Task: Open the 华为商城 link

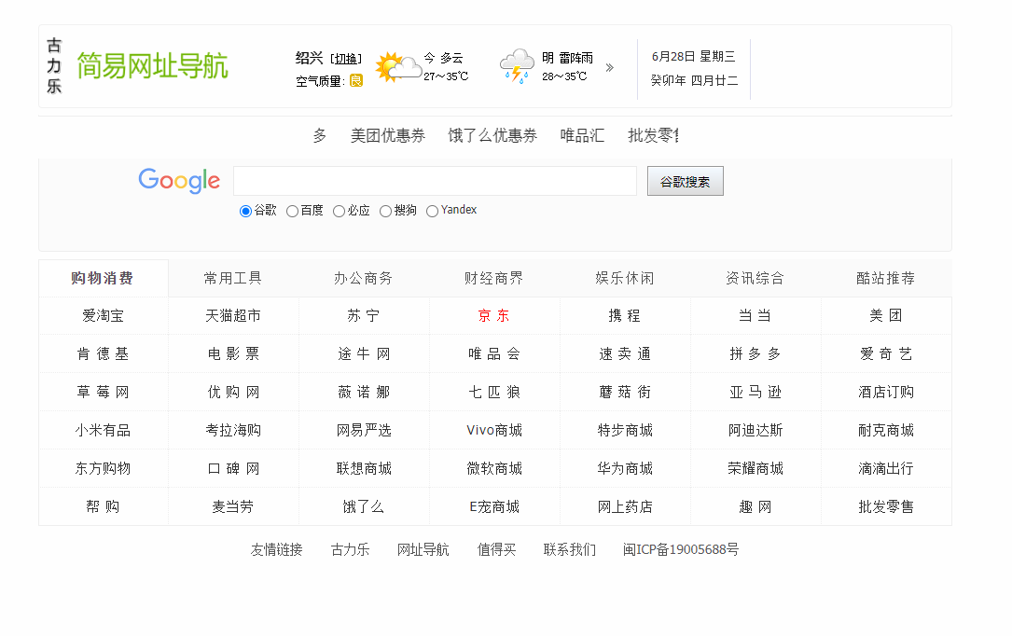Action: click(x=625, y=468)
